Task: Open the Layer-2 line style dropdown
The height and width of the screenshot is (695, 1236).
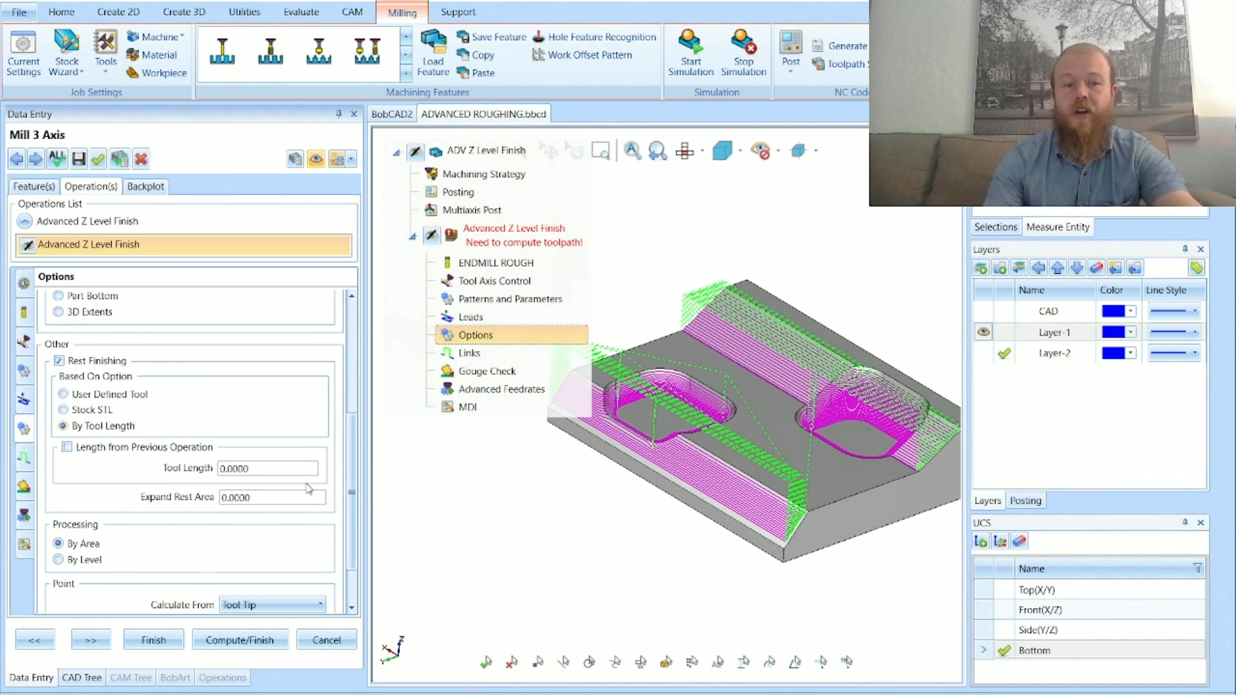Action: (x=1174, y=353)
